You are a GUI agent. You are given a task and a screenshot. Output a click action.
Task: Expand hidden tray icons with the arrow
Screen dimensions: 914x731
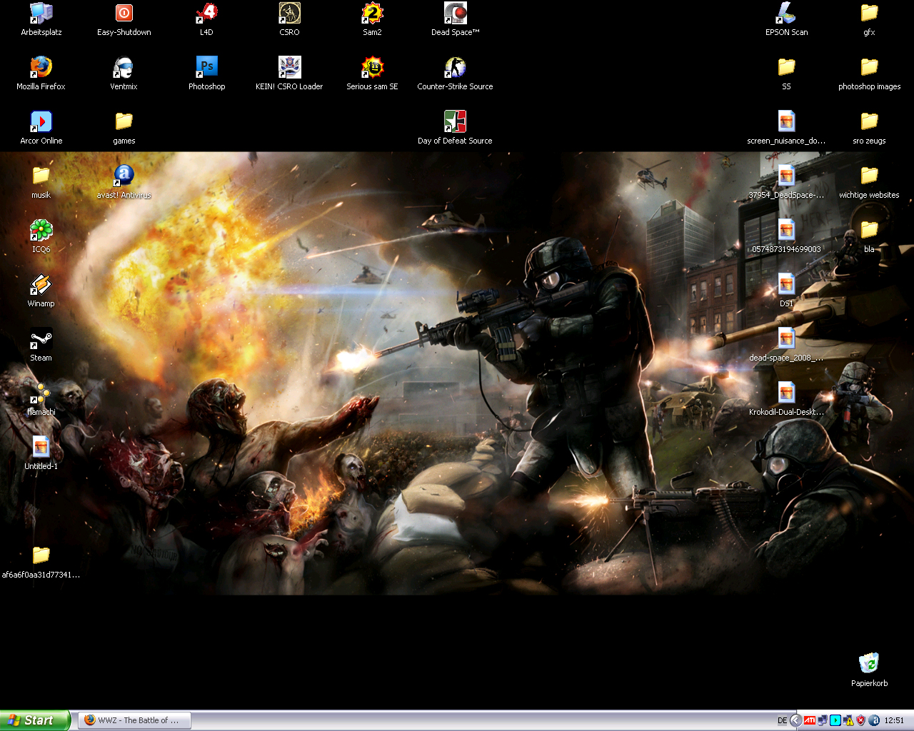point(795,720)
